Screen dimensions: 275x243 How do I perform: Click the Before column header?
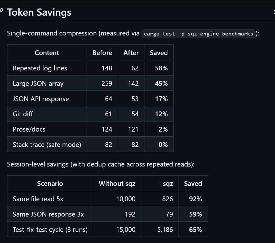click(x=102, y=53)
